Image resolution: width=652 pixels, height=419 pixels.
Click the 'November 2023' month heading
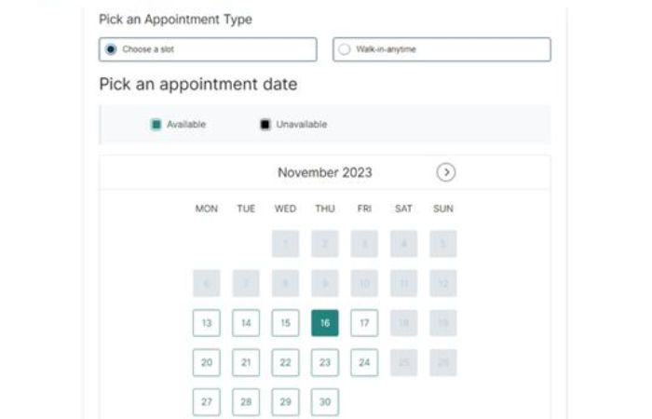click(324, 172)
